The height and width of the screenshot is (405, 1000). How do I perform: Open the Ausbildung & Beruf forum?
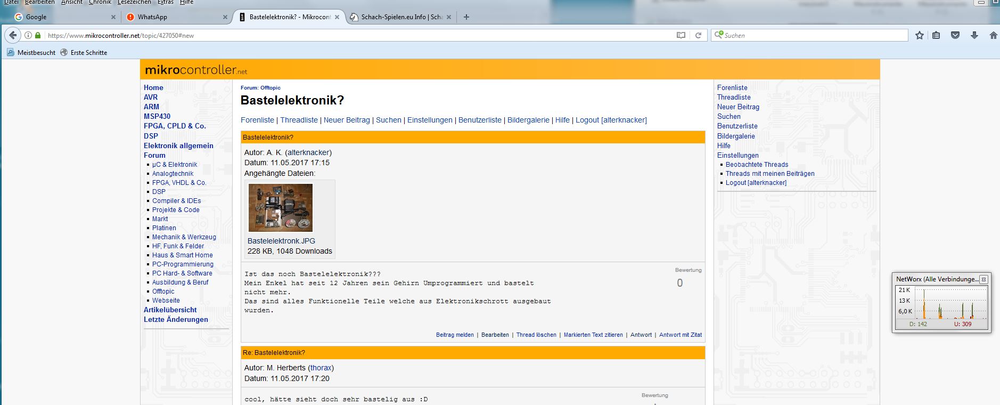pos(181,282)
